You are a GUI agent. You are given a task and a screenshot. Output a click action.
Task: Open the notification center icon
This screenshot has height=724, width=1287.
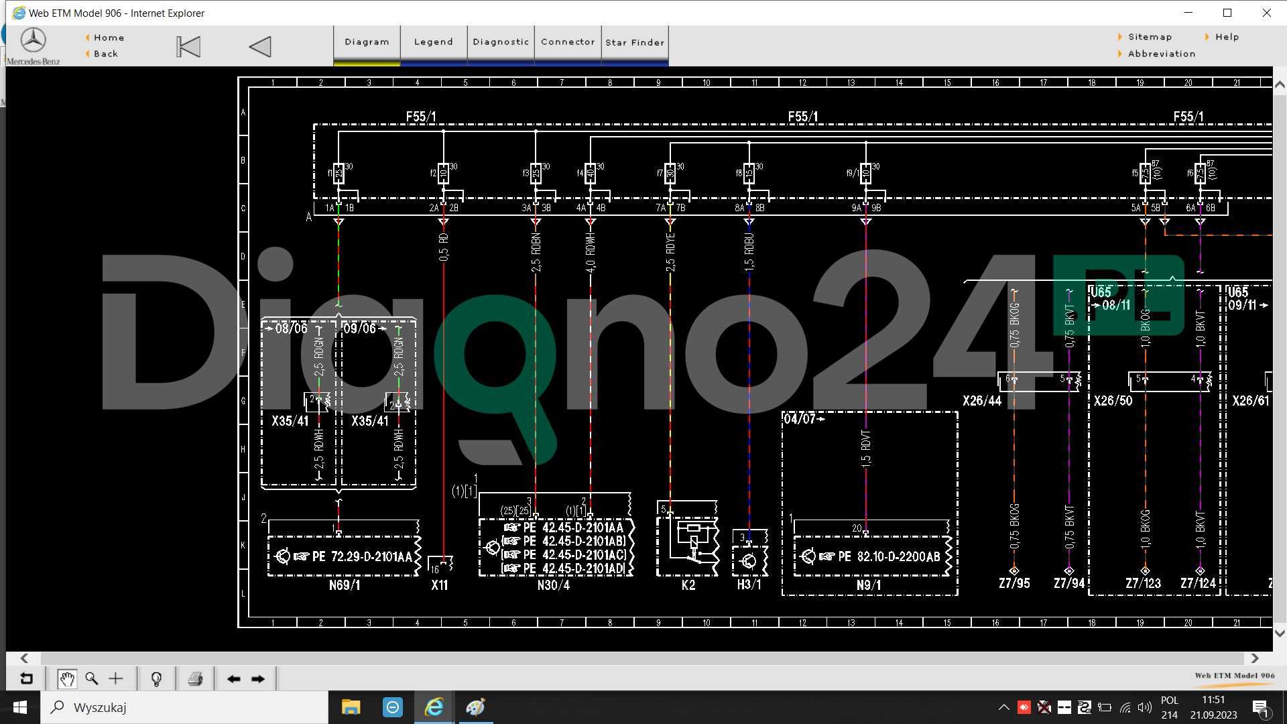(1260, 708)
